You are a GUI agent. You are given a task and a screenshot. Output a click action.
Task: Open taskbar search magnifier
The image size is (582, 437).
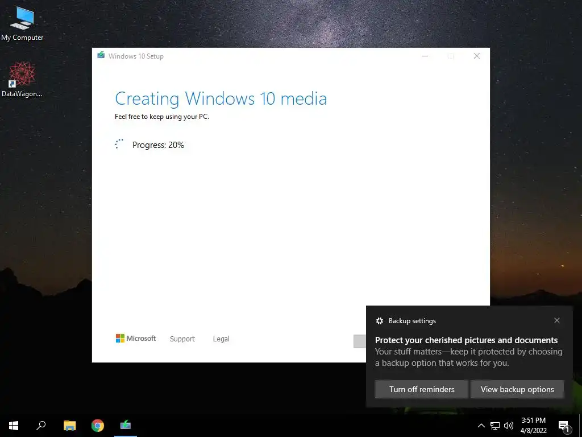click(41, 426)
